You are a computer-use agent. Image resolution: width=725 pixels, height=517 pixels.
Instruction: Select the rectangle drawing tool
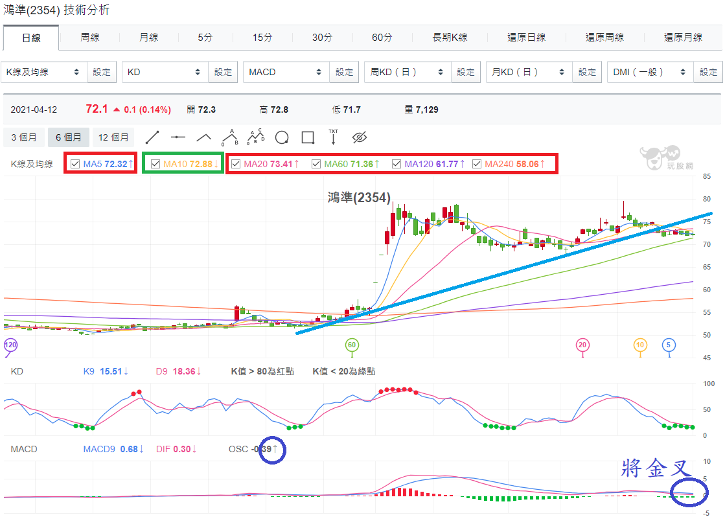tap(308, 137)
